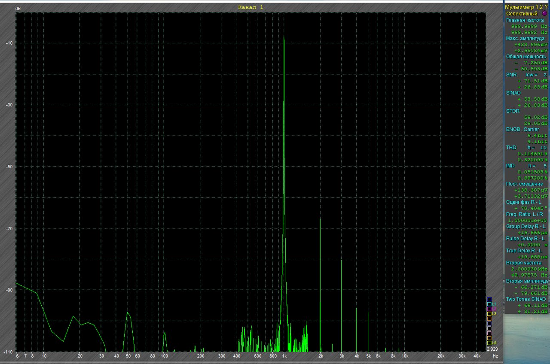Screen dimensions: 550x364
Task: Click the Канал 1 chart title
Action: click(251, 7)
